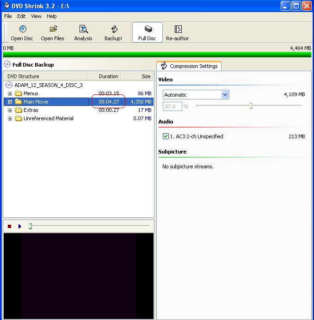Screen dimensions: 314x320
Task: Expand the Main Movie tree node
Action: coord(10,102)
